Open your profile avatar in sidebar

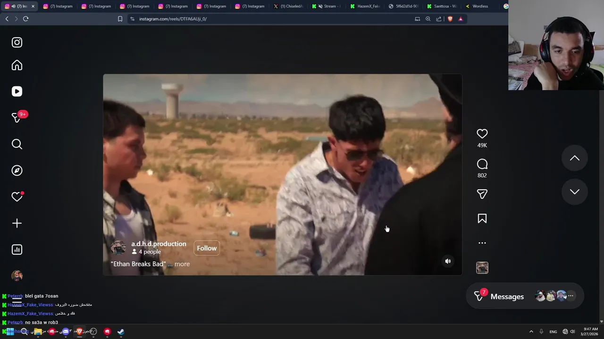[17, 275]
